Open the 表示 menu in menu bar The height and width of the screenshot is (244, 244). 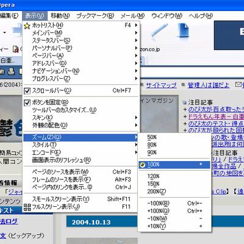(35, 15)
